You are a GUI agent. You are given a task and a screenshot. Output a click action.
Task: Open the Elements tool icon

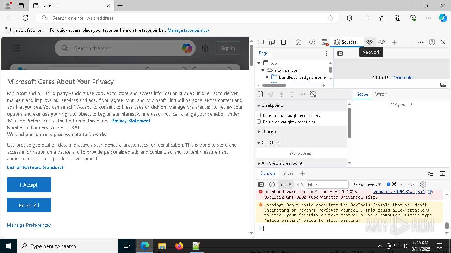tap(312, 42)
